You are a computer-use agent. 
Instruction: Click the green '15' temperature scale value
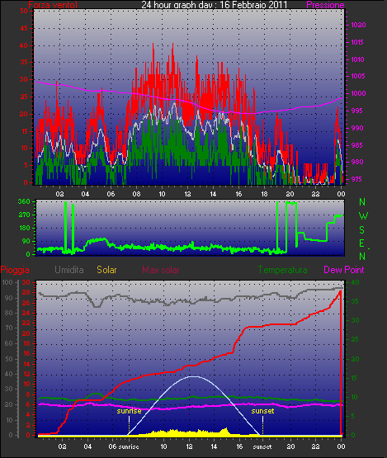[x=354, y=378]
